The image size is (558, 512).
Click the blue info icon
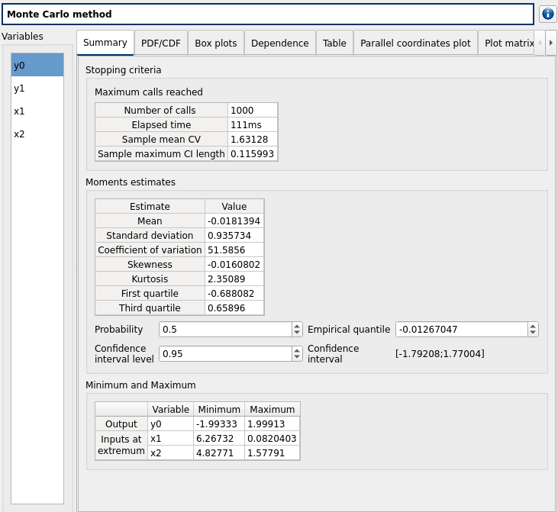click(x=547, y=14)
